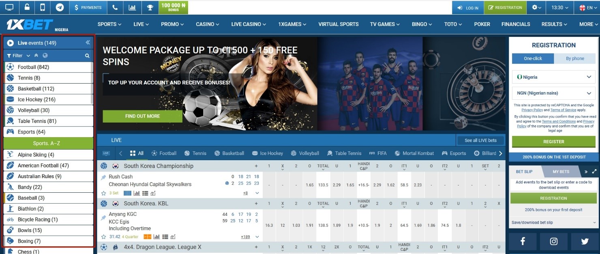Screen dimensions: 600x254
Task: Click the Sports. A–Z green header
Action: [x=49, y=143]
